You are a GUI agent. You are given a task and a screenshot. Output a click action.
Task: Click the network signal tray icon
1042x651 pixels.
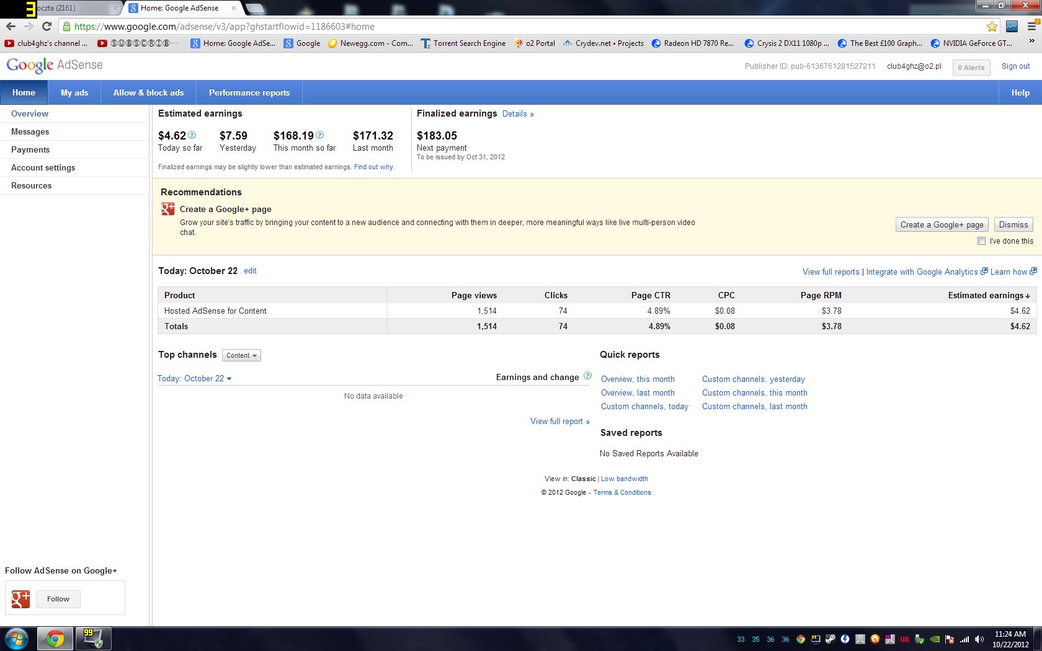pos(964,639)
